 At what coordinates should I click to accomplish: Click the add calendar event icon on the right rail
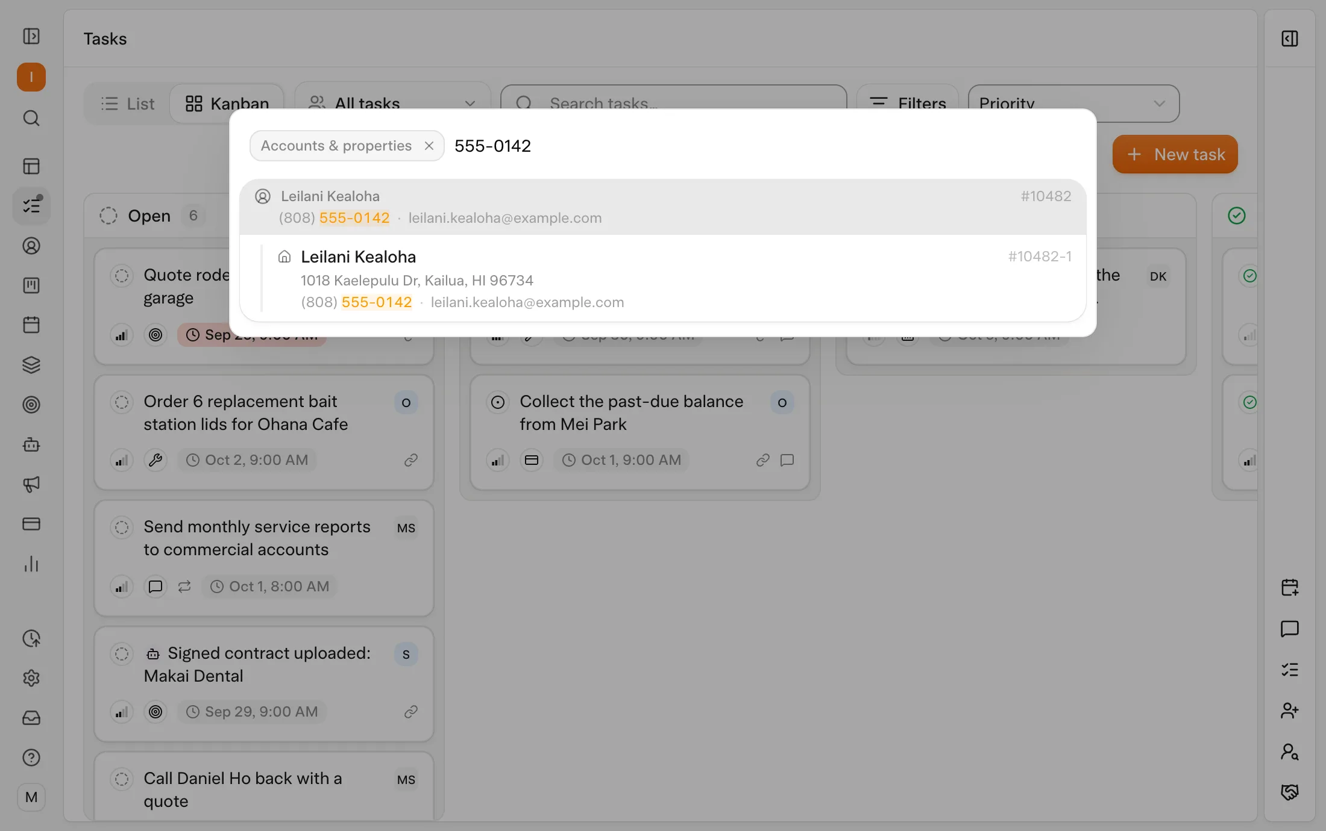point(1290,588)
